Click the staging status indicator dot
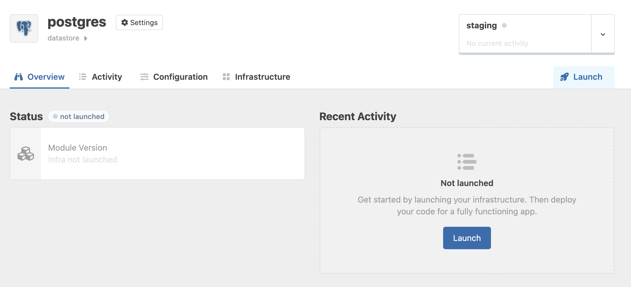Screen dimensions: 631x287 click(504, 25)
